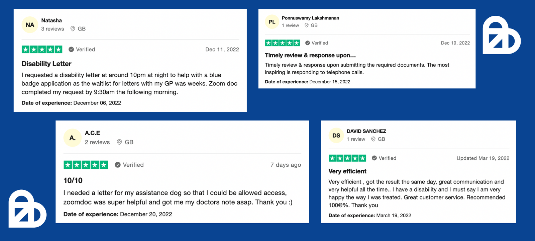Screen dimensions: 535x241
Task: Click the location pin icon beside A.C.E's GB
Action: pos(119,142)
